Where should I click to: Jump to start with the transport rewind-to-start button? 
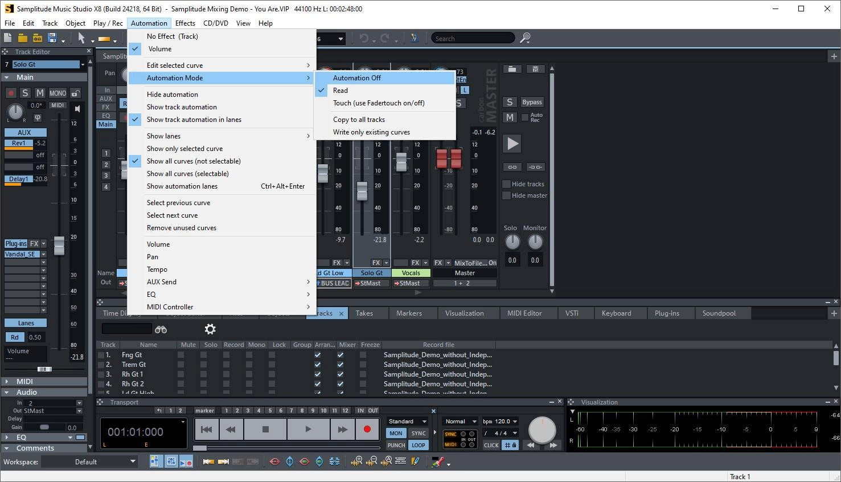coord(207,430)
